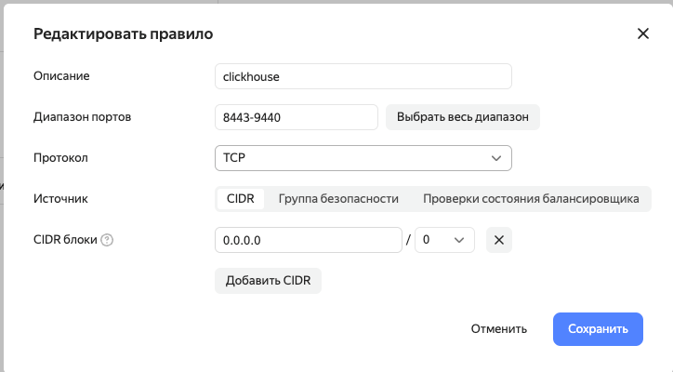Click the port range field 8443-9440
The image size is (673, 372).
click(297, 117)
